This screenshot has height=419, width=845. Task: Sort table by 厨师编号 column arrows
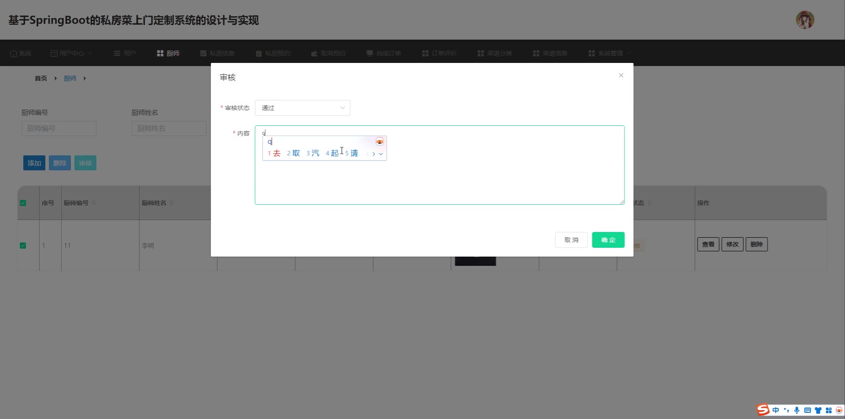[x=94, y=203]
